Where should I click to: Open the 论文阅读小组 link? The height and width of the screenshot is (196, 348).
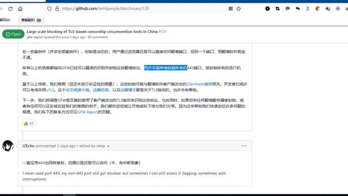(x=77, y=90)
